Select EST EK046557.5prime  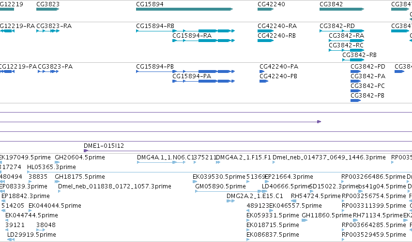[295, 206]
